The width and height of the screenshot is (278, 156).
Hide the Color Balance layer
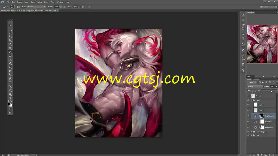(x=248, y=122)
